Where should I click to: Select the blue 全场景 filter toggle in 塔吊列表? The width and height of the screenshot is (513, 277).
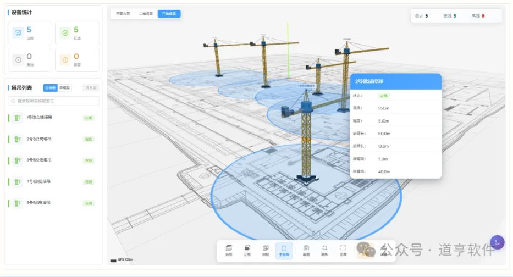coord(51,87)
